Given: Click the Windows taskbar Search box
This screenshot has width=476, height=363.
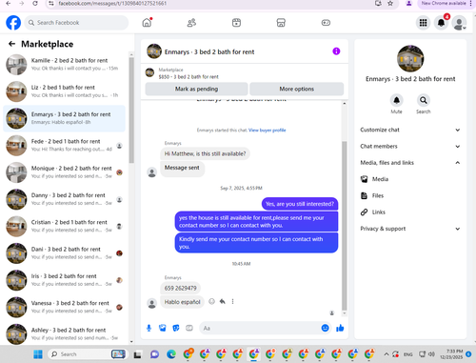Looking at the screenshot, I should click(x=87, y=354).
